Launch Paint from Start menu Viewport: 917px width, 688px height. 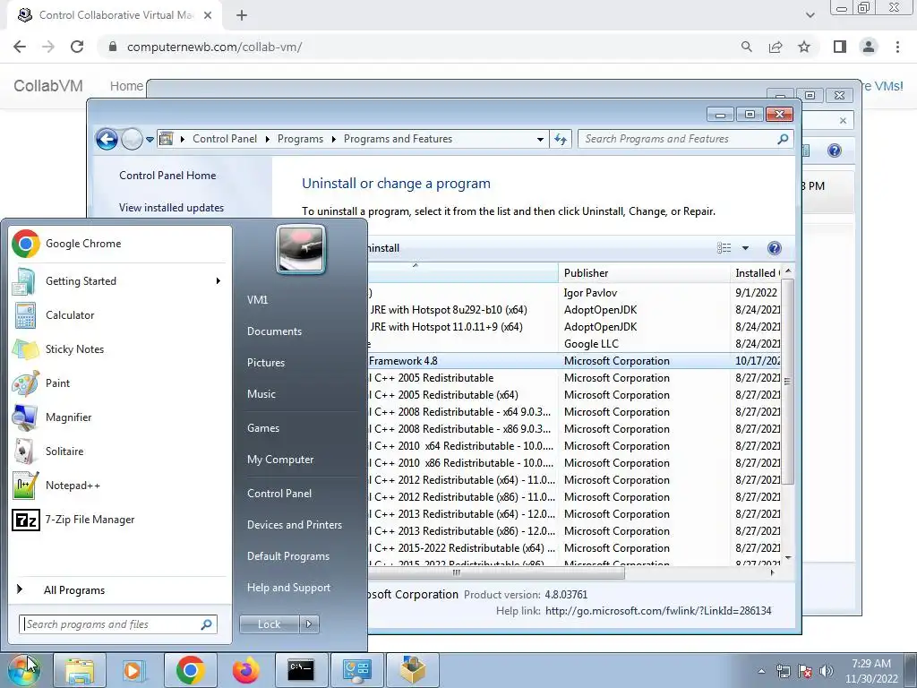pyautogui.click(x=119, y=383)
